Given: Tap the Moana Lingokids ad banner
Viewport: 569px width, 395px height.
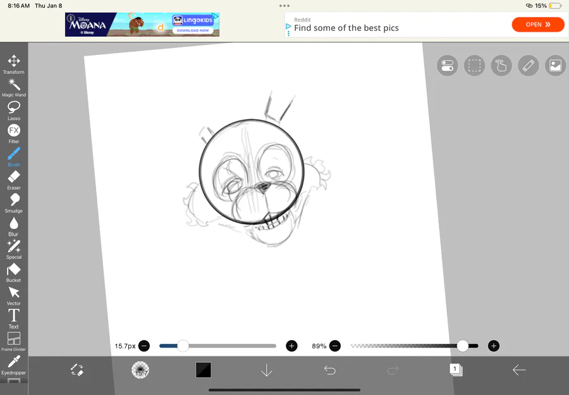Looking at the screenshot, I should pyautogui.click(x=142, y=25).
